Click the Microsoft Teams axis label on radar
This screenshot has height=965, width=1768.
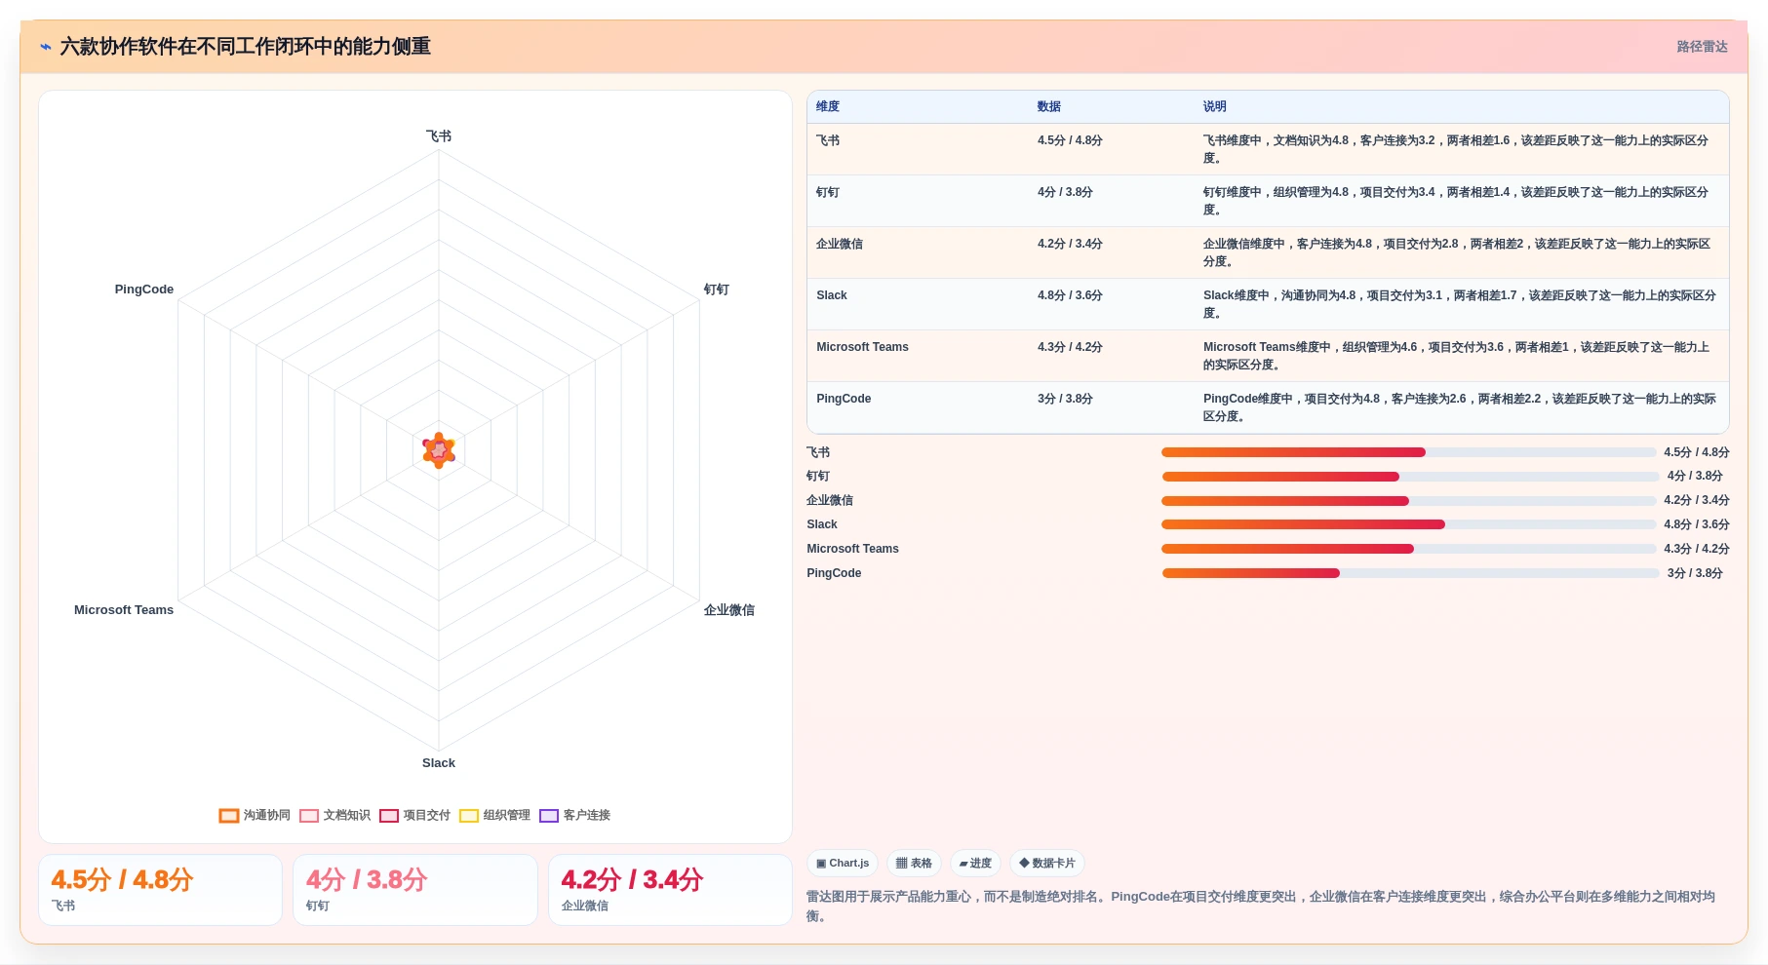pyautogui.click(x=124, y=610)
